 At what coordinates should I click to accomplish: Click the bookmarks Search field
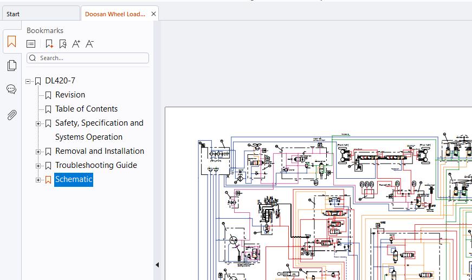(x=88, y=58)
